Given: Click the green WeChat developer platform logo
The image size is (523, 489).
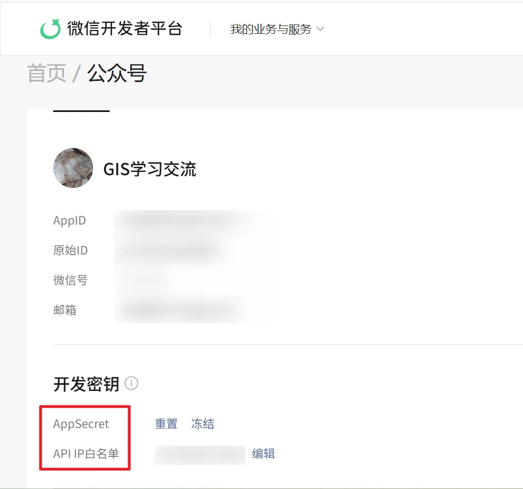Looking at the screenshot, I should [50, 29].
